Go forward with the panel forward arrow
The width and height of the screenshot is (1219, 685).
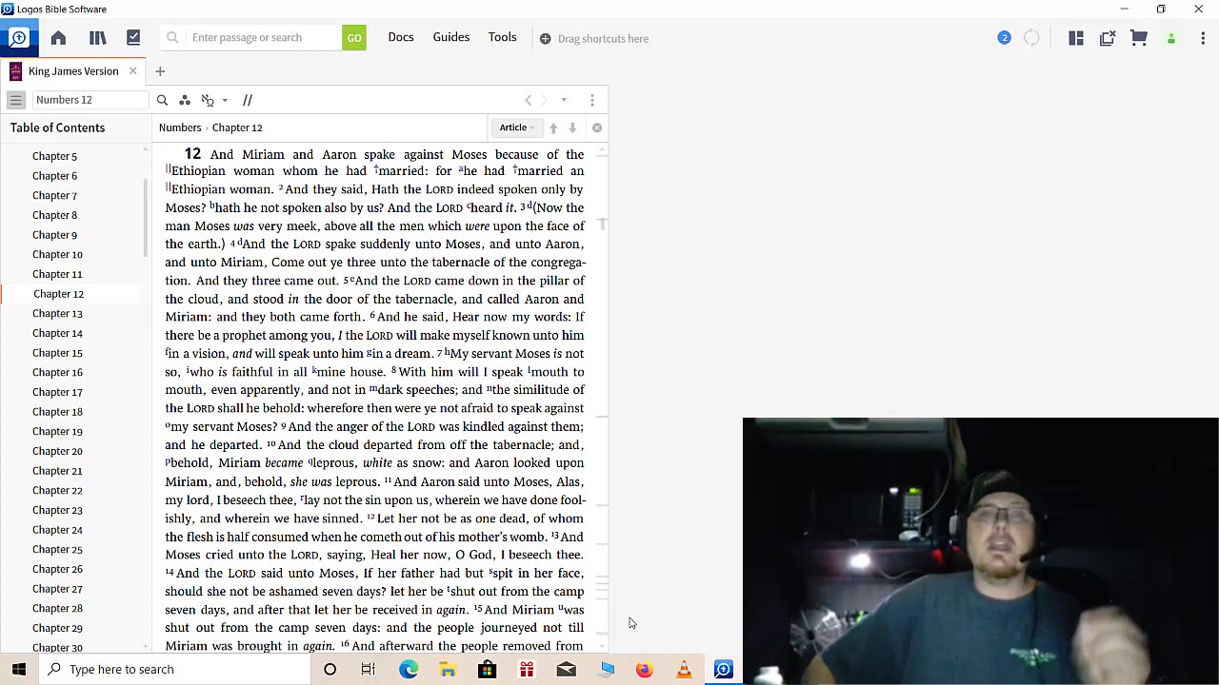pyautogui.click(x=545, y=100)
